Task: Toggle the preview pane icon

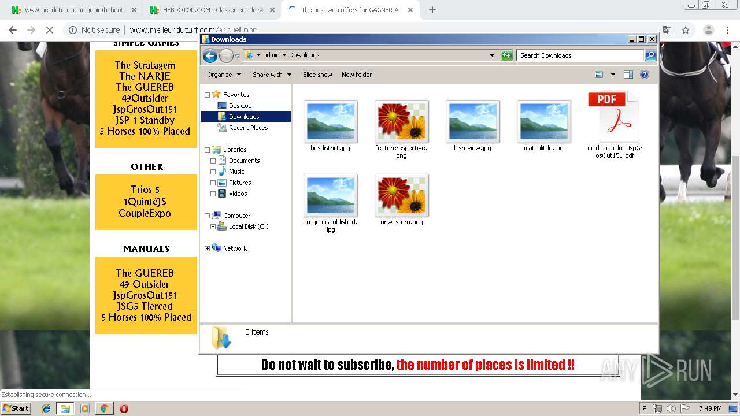Action: [628, 75]
